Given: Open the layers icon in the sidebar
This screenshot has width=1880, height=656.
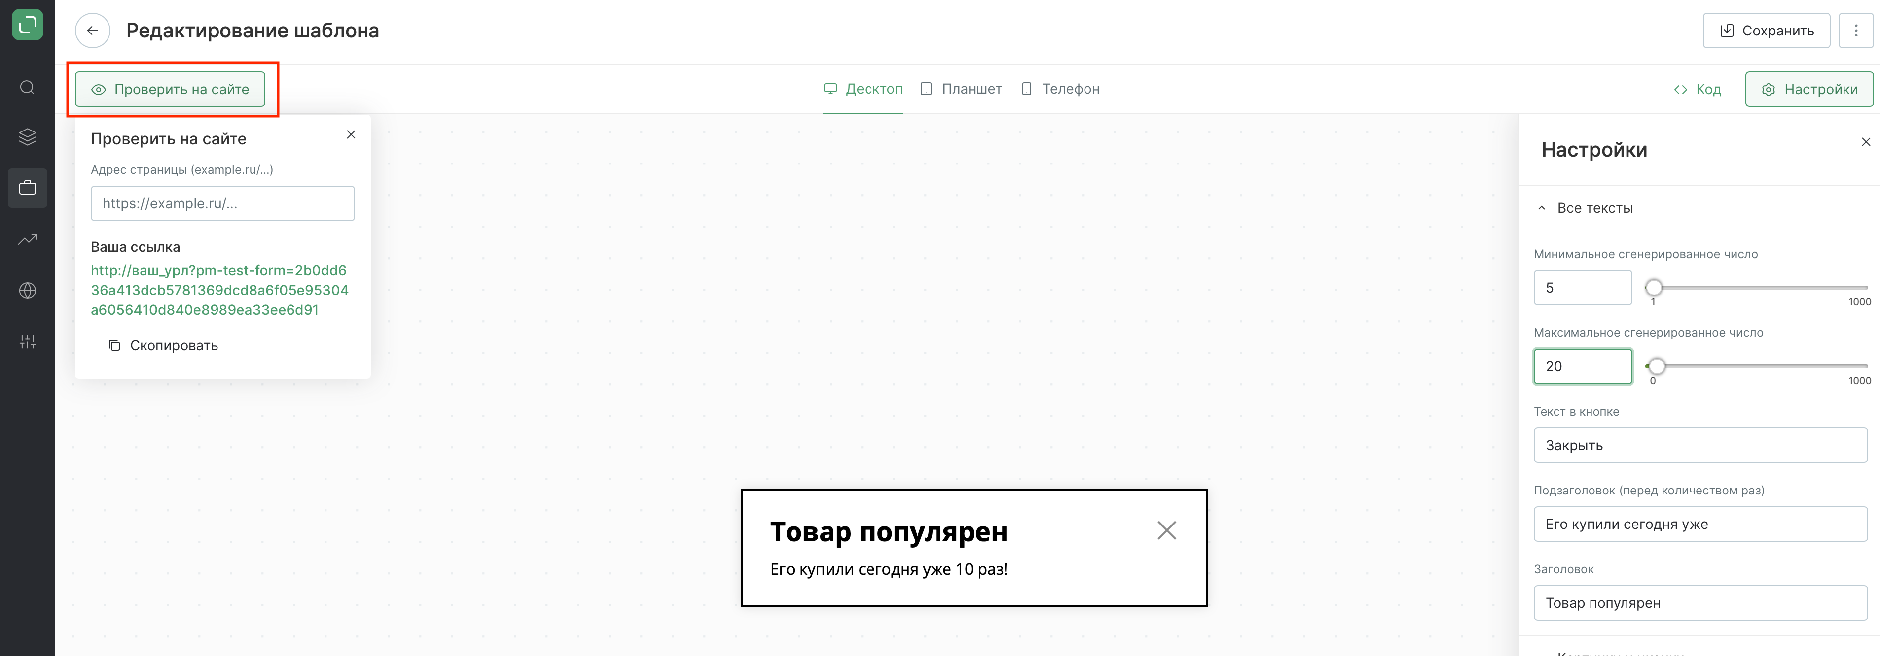Looking at the screenshot, I should [28, 137].
